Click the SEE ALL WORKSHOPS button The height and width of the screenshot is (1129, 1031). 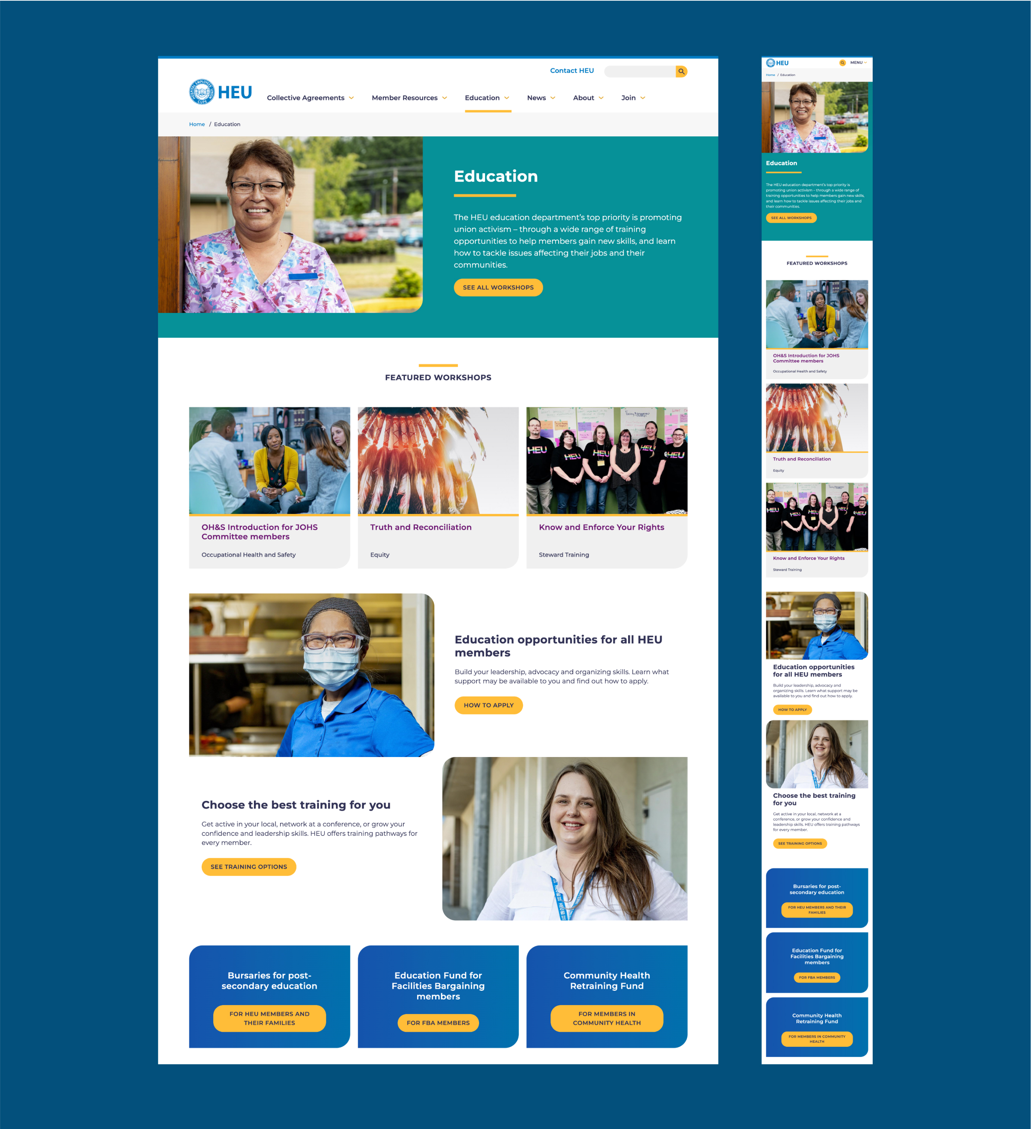[x=497, y=287]
